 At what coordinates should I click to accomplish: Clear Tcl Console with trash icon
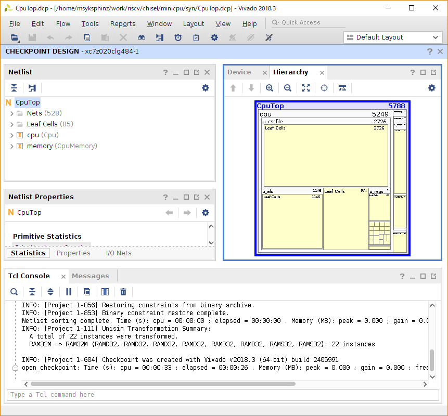click(x=123, y=292)
